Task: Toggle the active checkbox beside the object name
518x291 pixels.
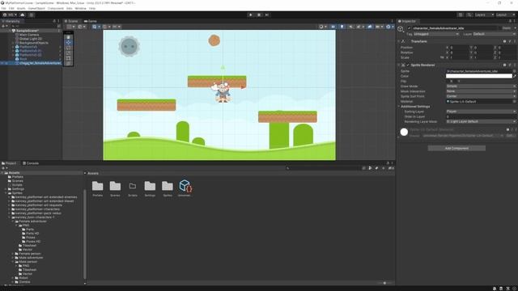Action: (409, 28)
